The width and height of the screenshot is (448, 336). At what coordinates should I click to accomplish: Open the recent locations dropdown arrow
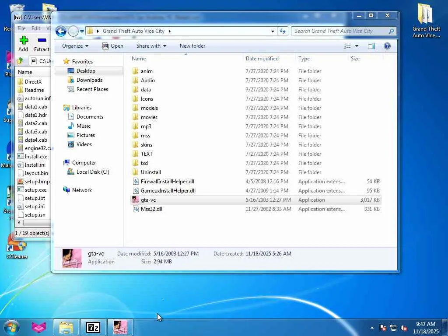(x=82, y=31)
